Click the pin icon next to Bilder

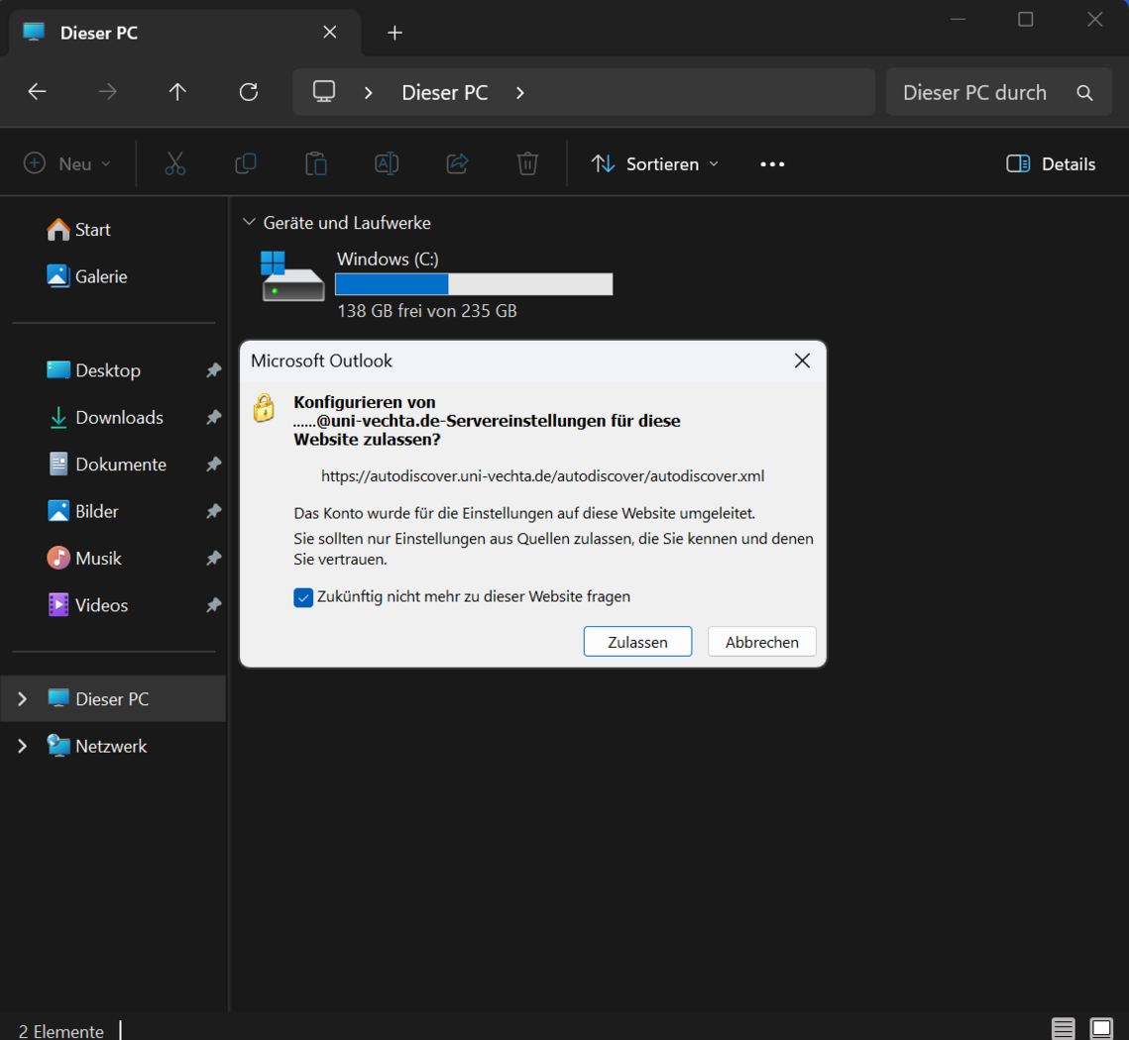click(x=213, y=511)
